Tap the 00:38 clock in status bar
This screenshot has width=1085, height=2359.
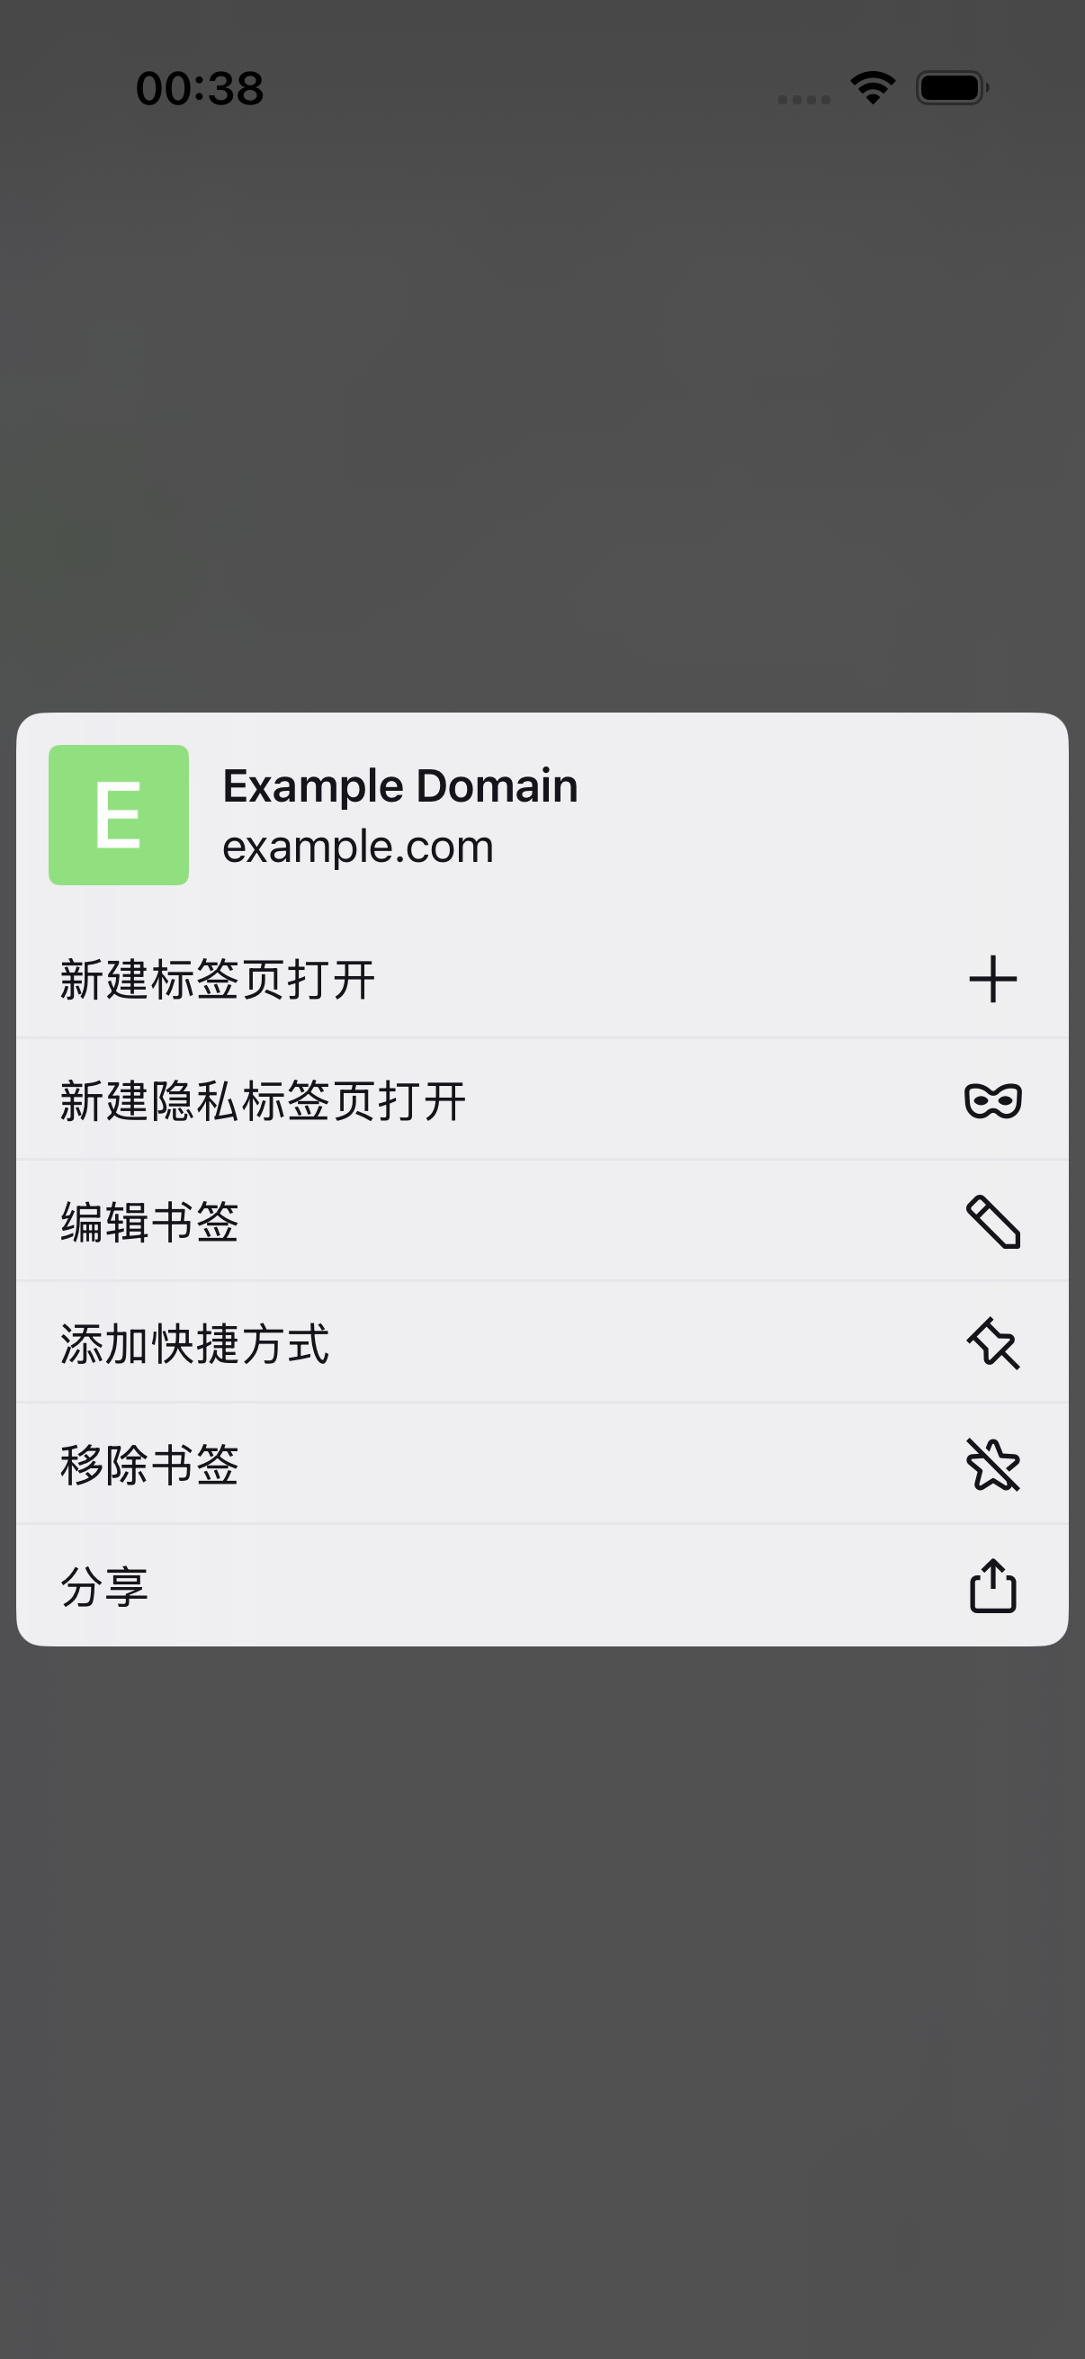200,88
